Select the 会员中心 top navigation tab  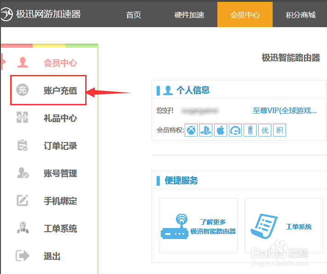point(245,15)
